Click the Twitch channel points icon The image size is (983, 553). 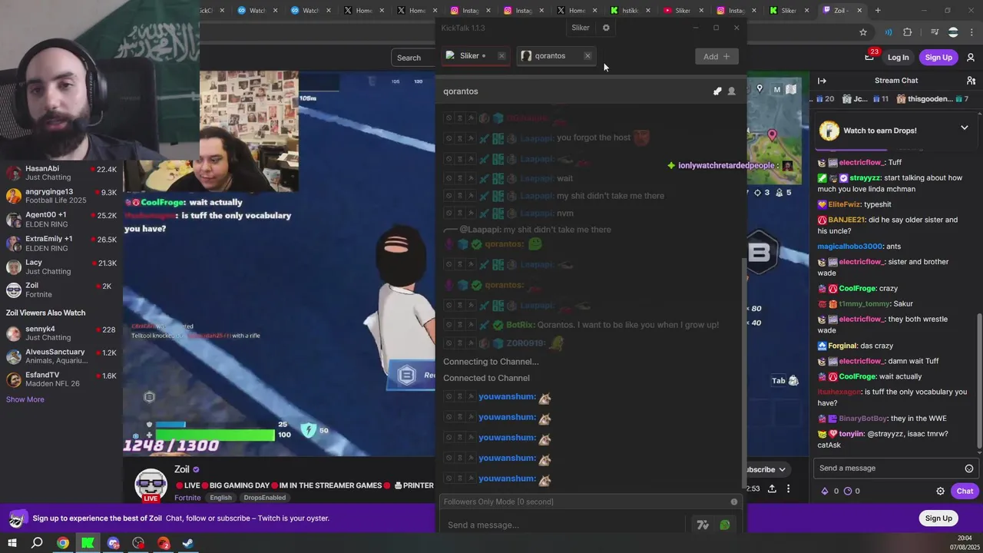tap(848, 491)
